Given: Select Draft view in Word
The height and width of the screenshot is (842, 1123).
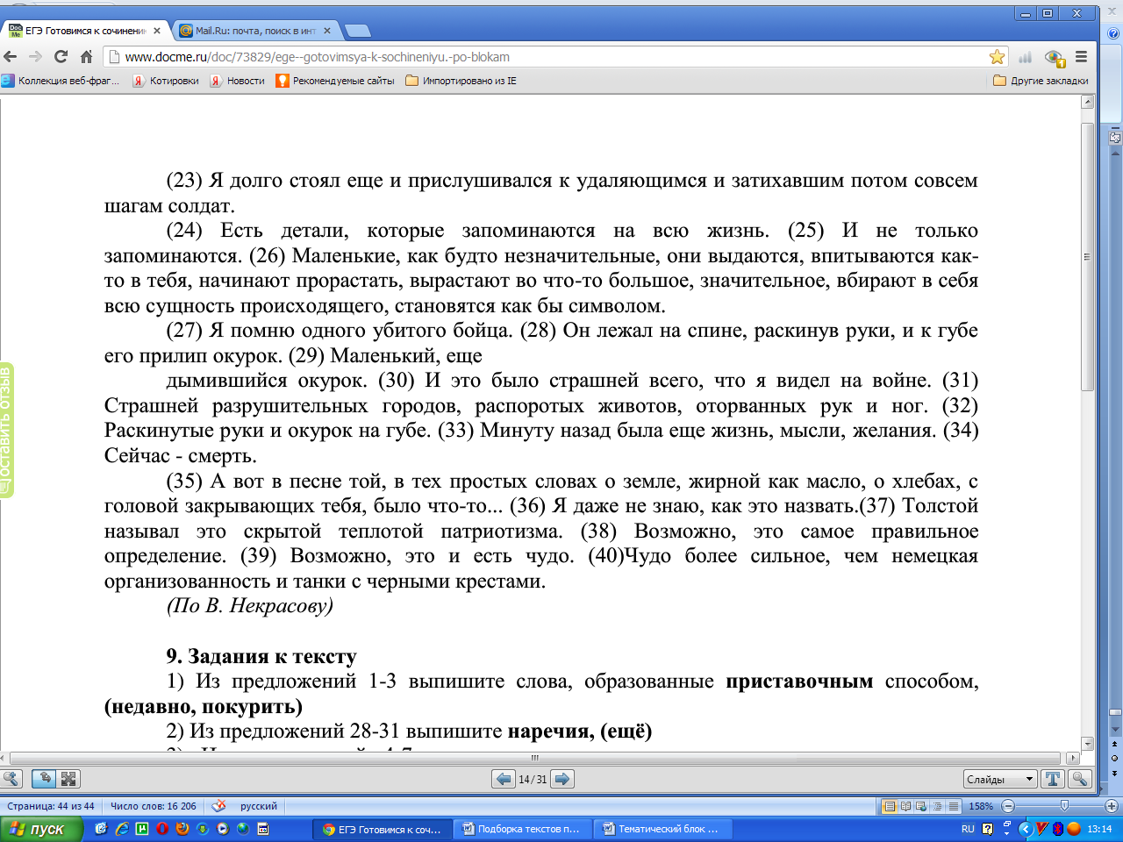Looking at the screenshot, I should click(952, 806).
